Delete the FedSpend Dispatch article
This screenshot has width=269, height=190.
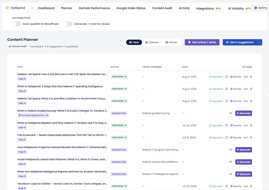point(251,126)
